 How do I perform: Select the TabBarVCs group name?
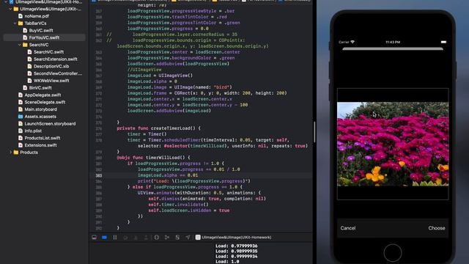point(35,23)
